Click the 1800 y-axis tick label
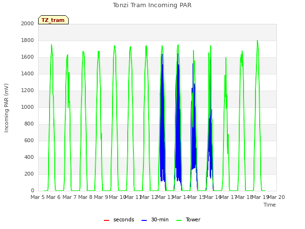305x229 pixels. tap(28, 40)
